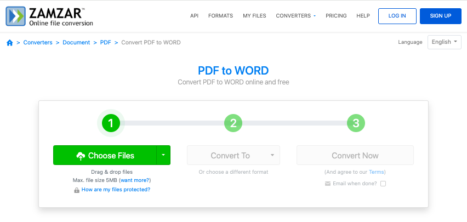467x222 pixels.
Task: Click the Convert Now button
Action: click(x=355, y=155)
